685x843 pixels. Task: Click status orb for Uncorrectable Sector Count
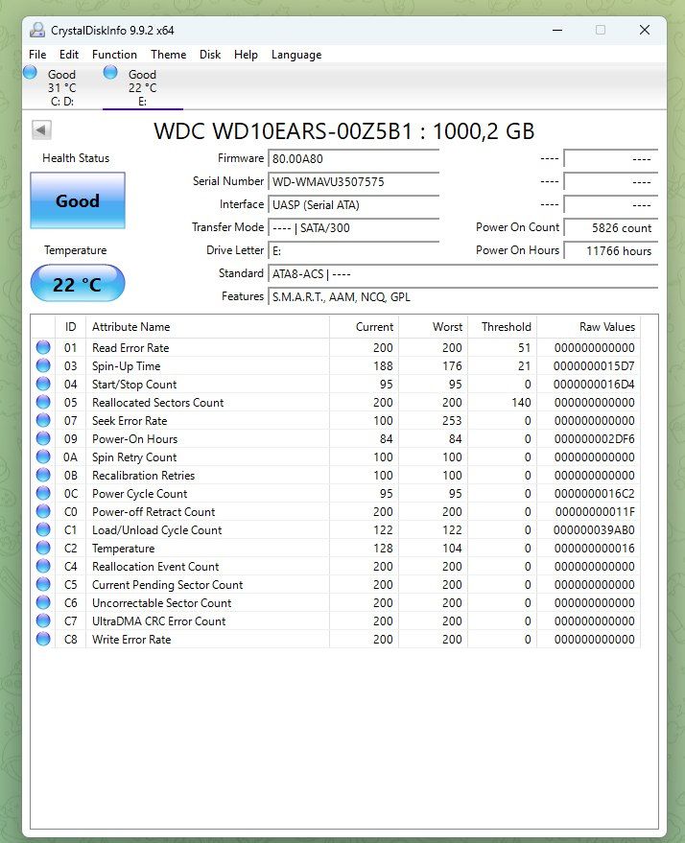[x=43, y=602]
